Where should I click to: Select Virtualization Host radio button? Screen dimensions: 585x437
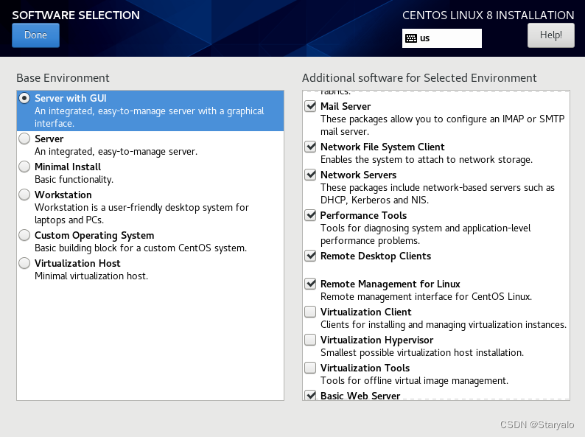click(24, 263)
